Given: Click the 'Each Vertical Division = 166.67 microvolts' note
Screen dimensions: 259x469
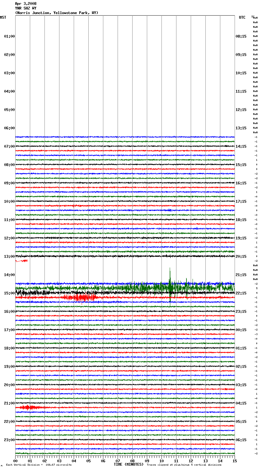Looking at the screenshot, I should 39,465.
